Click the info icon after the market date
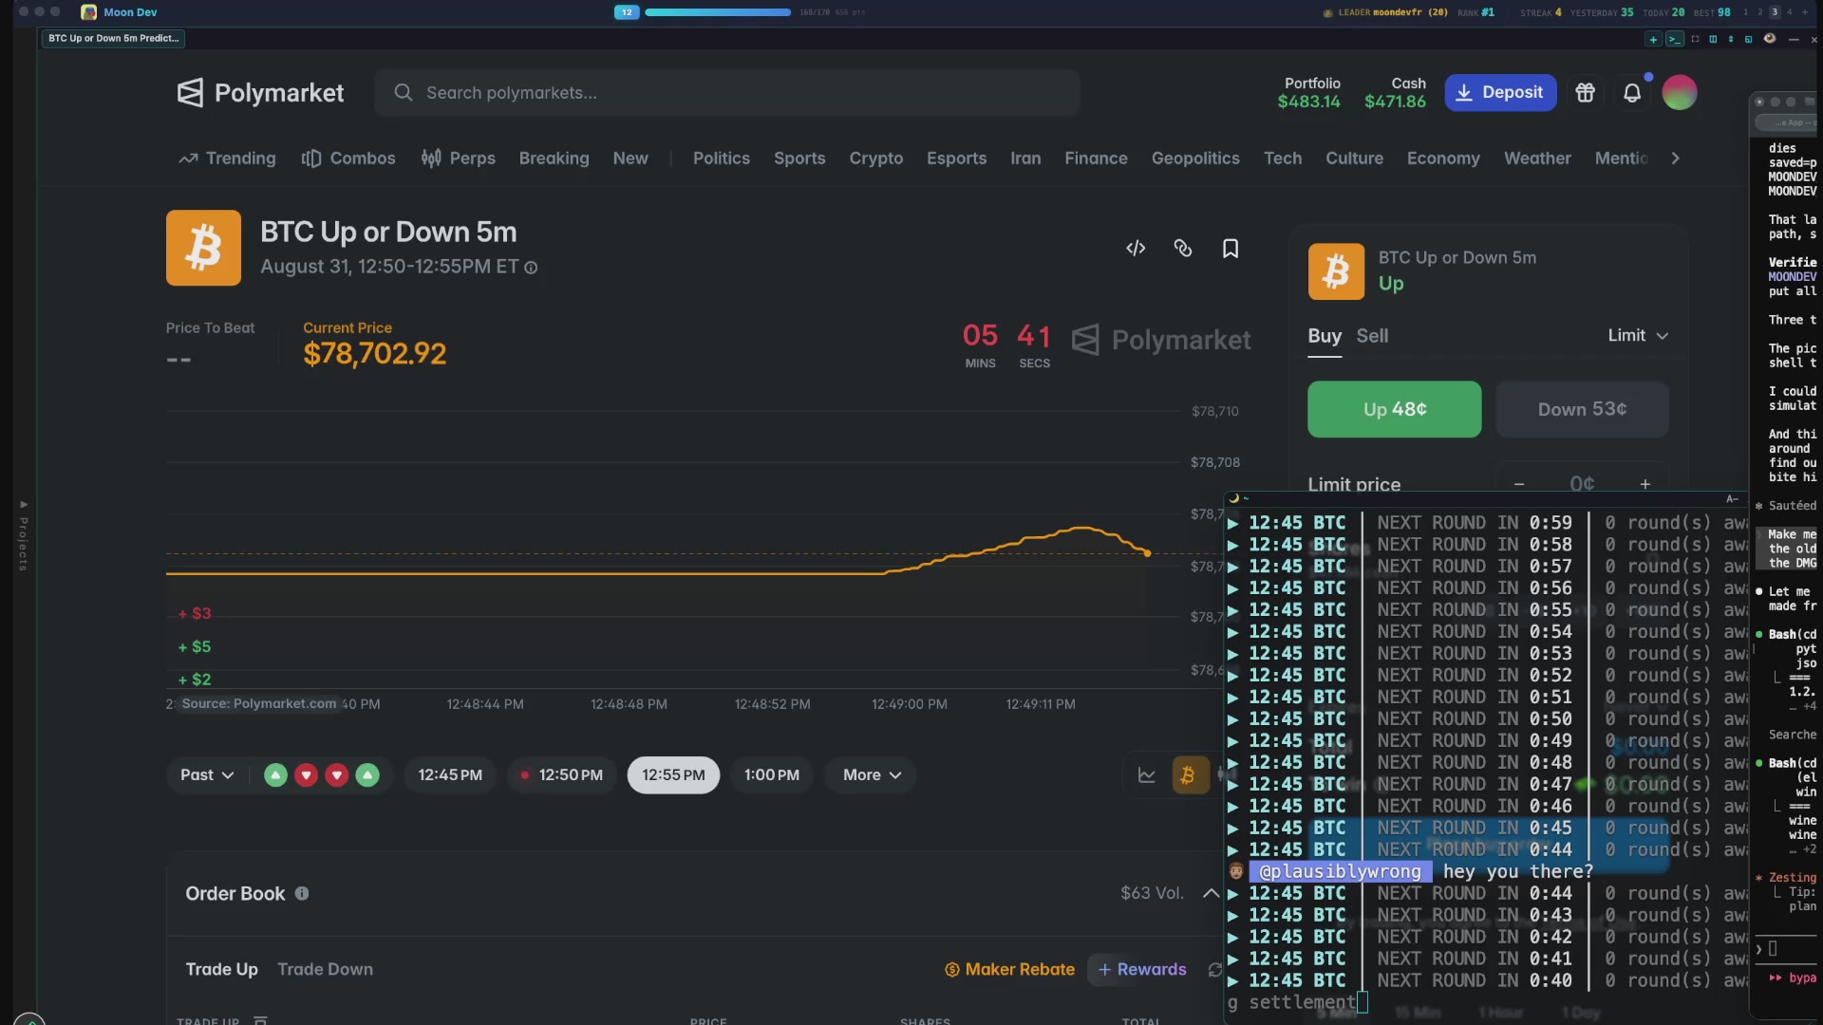This screenshot has width=1823, height=1025. coord(531,268)
